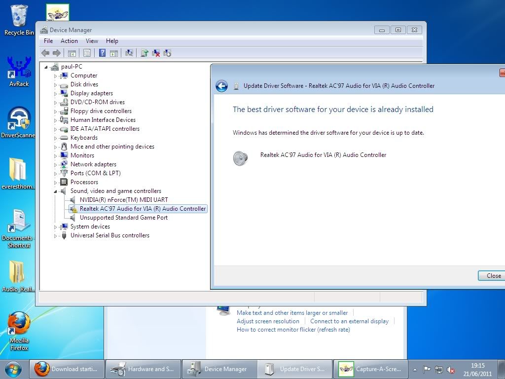Click Adjust screen resolution link
The width and height of the screenshot is (505, 379).
click(268, 321)
